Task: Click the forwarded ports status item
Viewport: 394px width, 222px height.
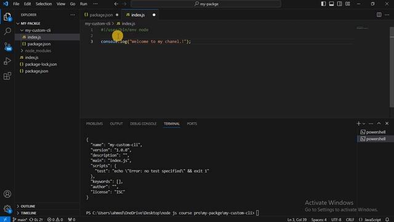Action: click(x=71, y=220)
